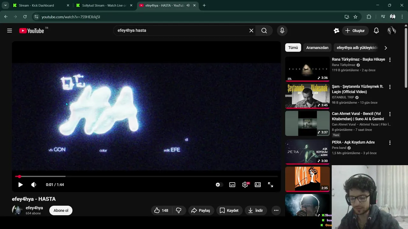
Task: Click video title Rana Türkyılmaz - Başka Hikaye
Action: tap(358, 59)
